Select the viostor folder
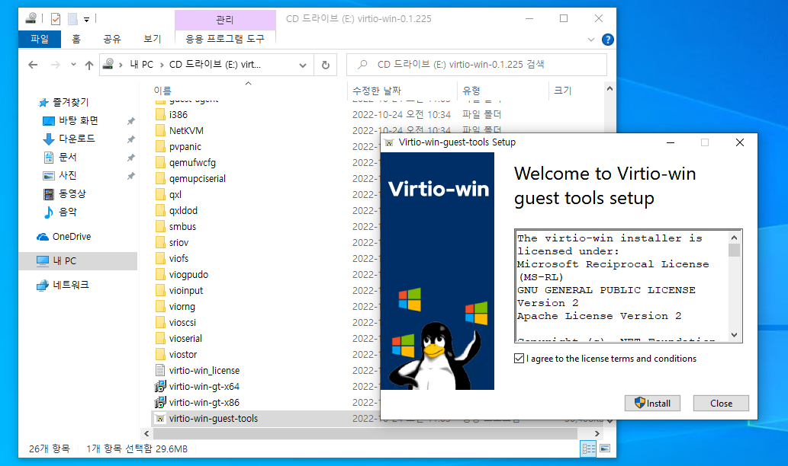The height and width of the screenshot is (466, 788). click(183, 355)
